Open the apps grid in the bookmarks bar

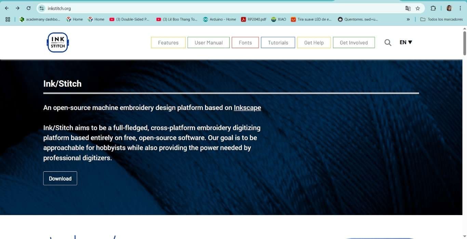tap(8, 19)
